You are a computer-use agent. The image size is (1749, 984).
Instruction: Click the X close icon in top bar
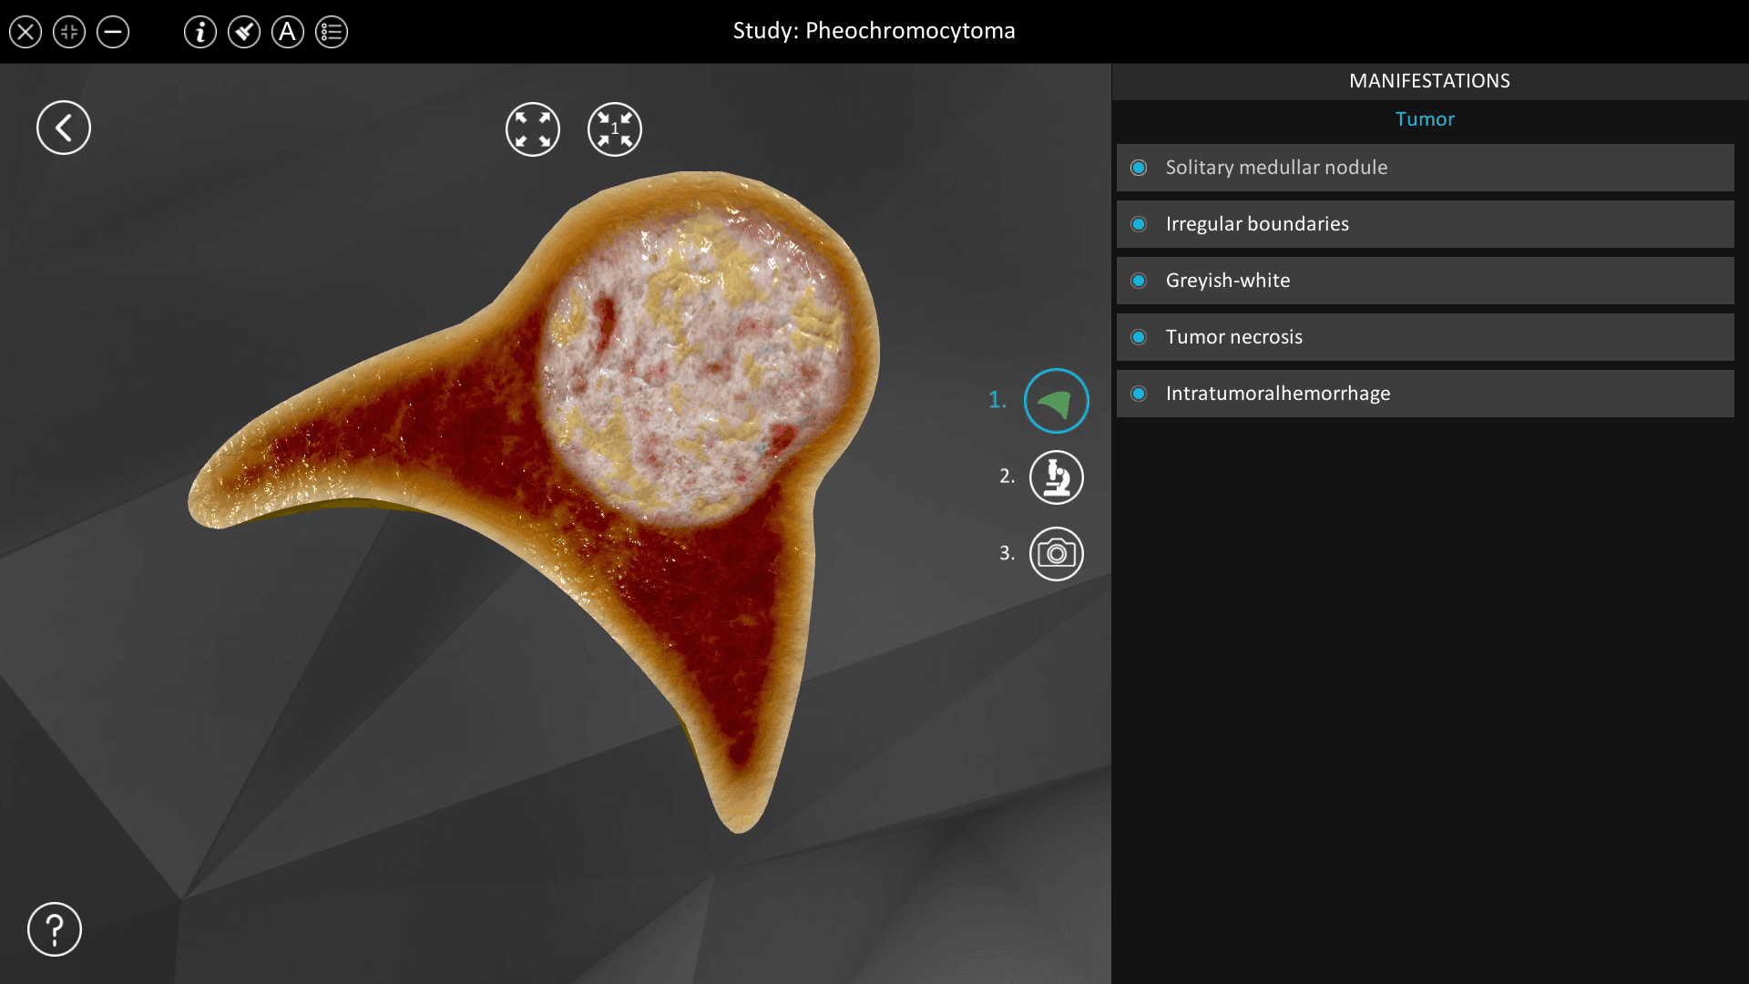click(26, 32)
